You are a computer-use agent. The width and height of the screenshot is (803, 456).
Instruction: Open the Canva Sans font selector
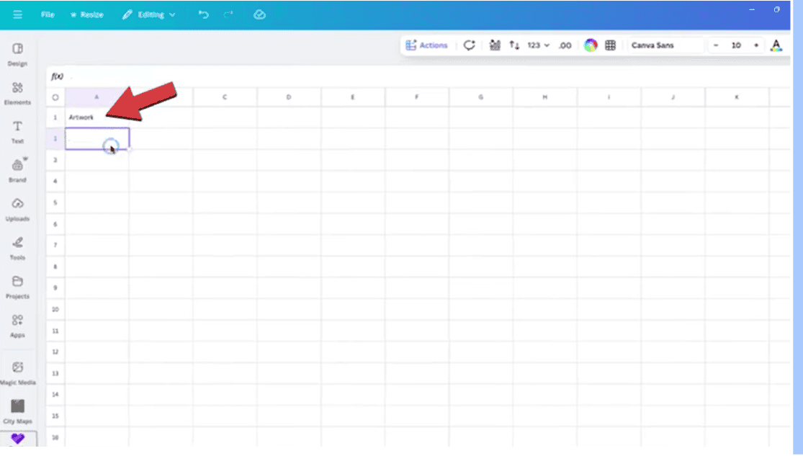(664, 45)
